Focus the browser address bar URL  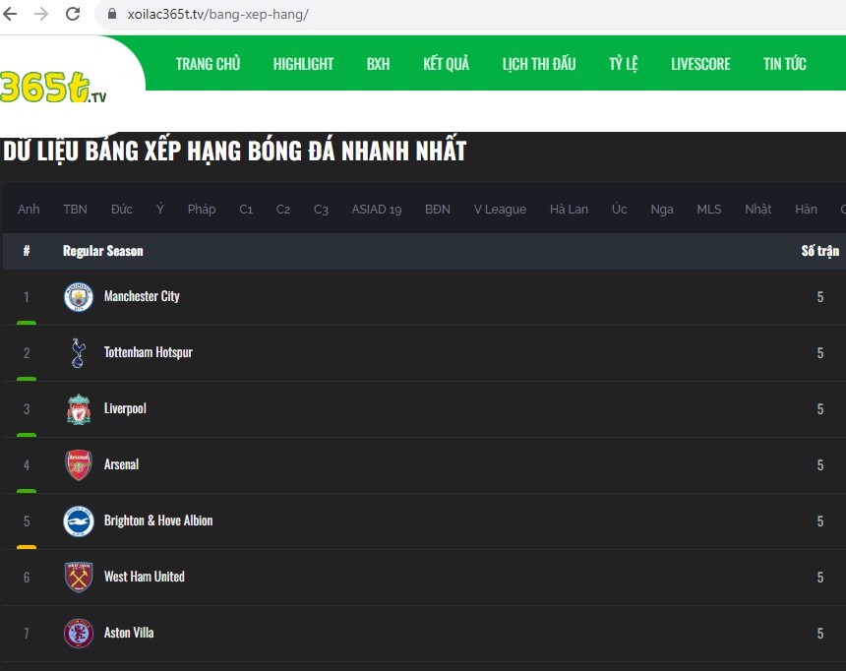point(218,14)
